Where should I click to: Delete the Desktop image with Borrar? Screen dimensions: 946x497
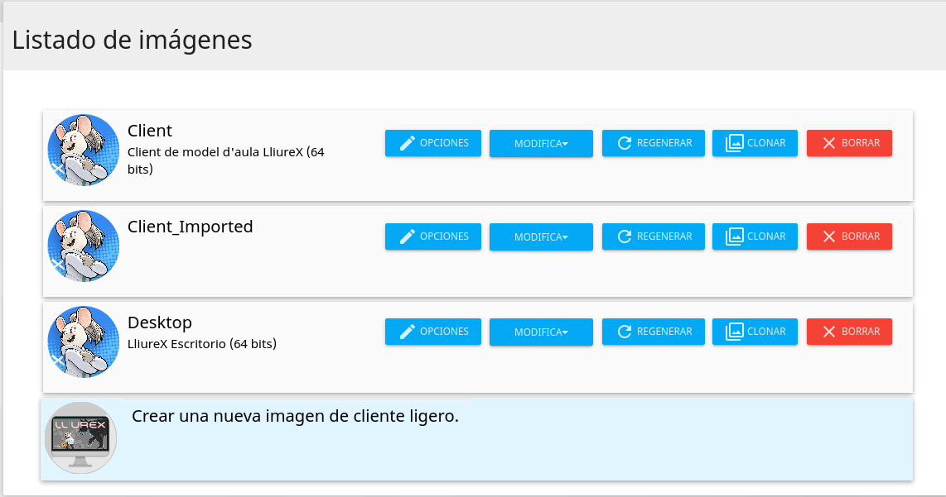tap(849, 332)
